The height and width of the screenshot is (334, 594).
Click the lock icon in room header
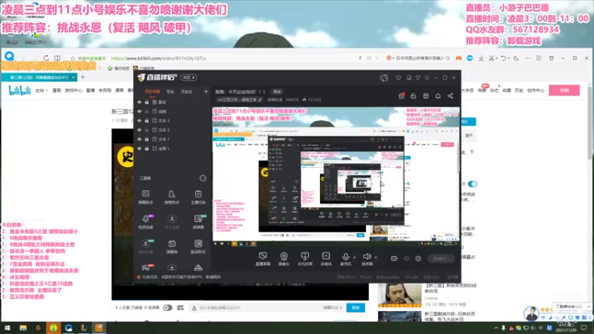[x=414, y=96]
